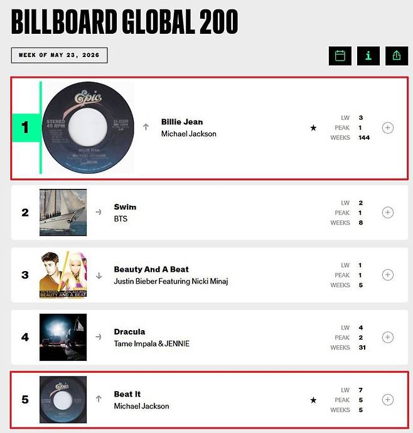Expand the Billie Jean row plus button

point(388,128)
